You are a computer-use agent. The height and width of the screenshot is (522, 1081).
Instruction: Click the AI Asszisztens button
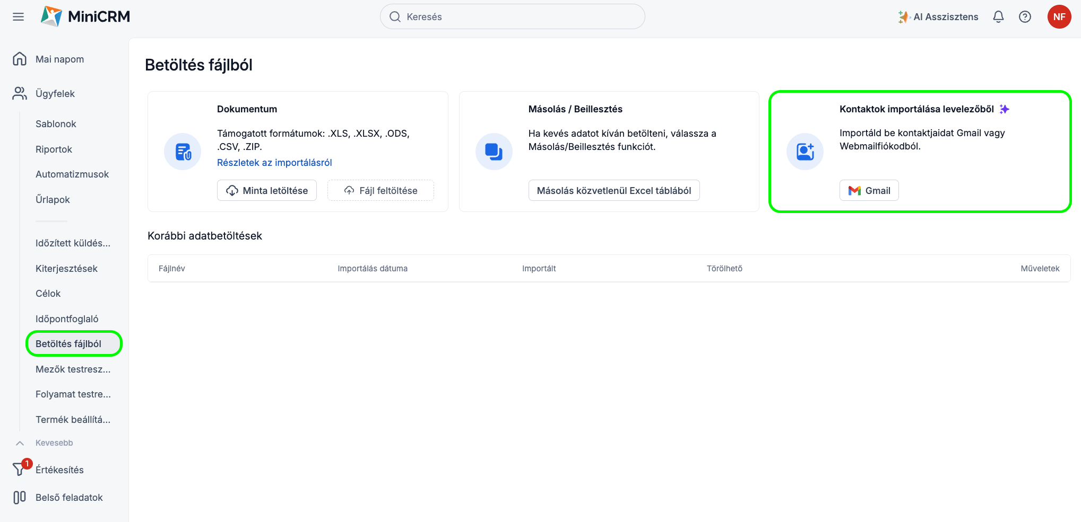pos(938,17)
